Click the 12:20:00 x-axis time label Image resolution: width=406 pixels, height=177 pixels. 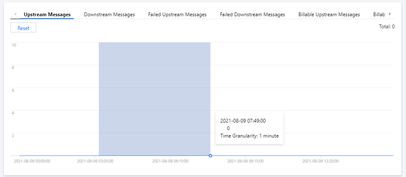[320, 161]
